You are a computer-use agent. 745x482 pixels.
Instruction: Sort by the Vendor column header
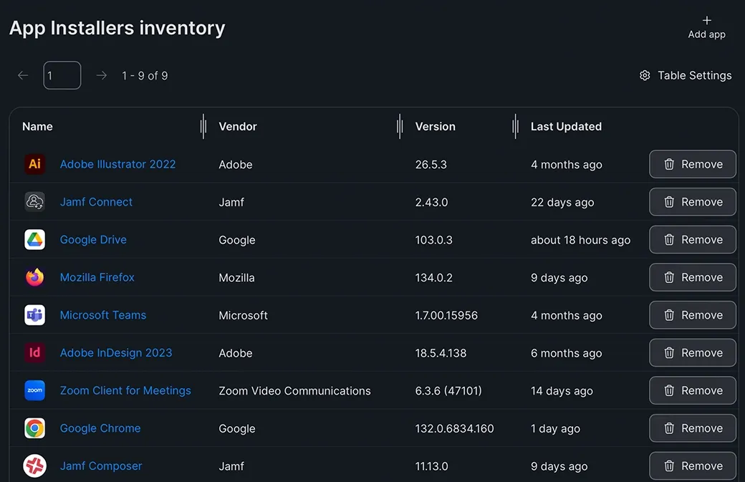(238, 126)
